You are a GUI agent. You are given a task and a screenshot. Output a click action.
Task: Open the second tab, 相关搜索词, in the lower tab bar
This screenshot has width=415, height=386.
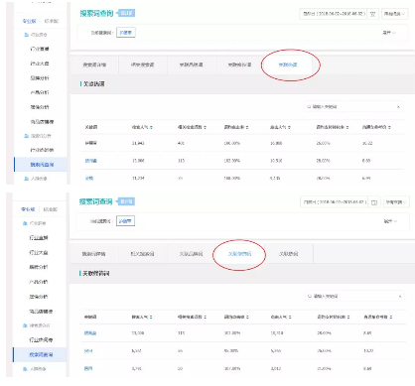point(142,254)
